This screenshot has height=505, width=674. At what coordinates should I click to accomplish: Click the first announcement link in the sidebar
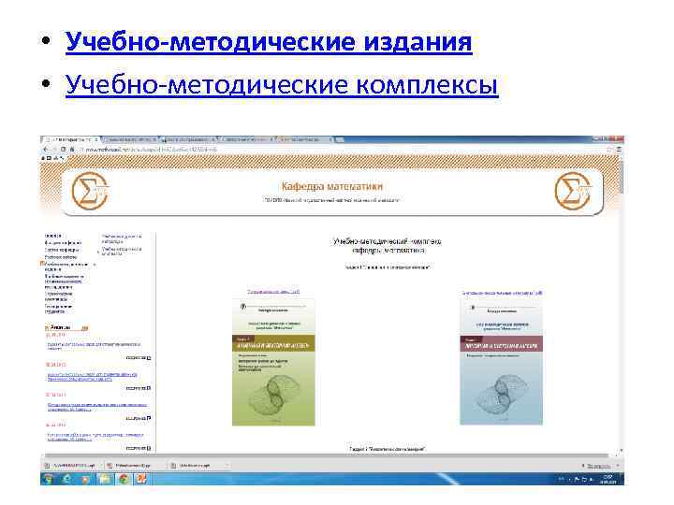(x=94, y=346)
